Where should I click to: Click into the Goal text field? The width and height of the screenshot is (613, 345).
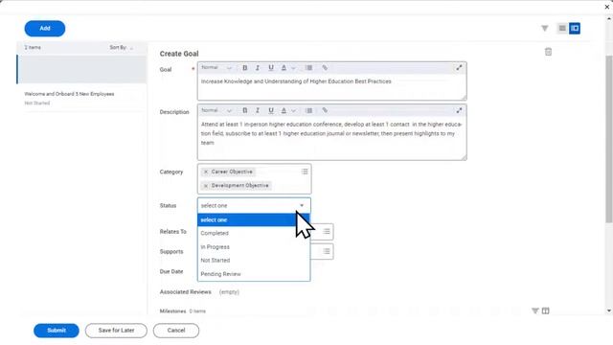pyautogui.click(x=331, y=86)
